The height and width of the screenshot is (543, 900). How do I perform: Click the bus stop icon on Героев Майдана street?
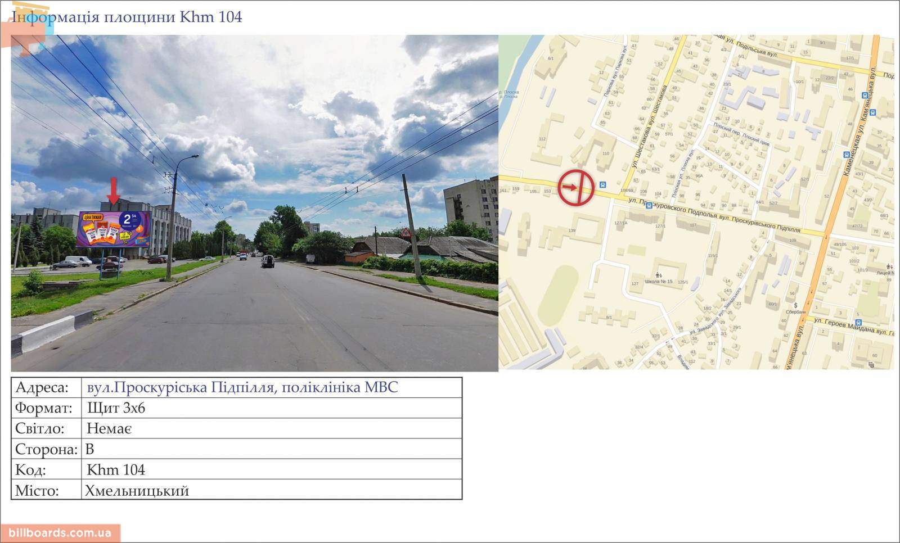coord(858,322)
